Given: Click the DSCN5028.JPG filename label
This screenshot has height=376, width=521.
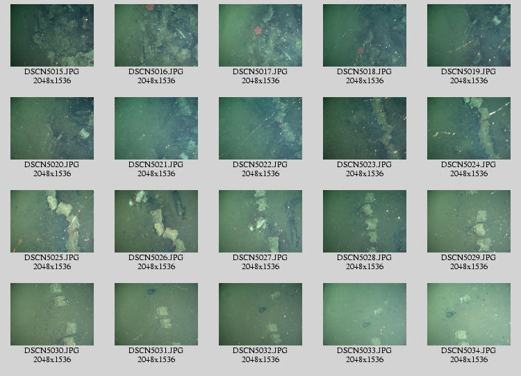Looking at the screenshot, I should (x=365, y=257).
